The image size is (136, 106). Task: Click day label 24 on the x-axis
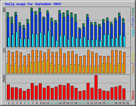click(100, 103)
